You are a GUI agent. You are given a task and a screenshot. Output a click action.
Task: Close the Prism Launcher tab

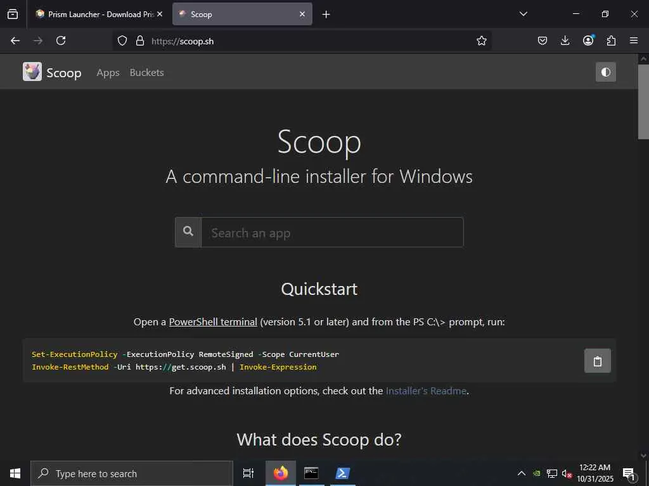click(x=160, y=14)
